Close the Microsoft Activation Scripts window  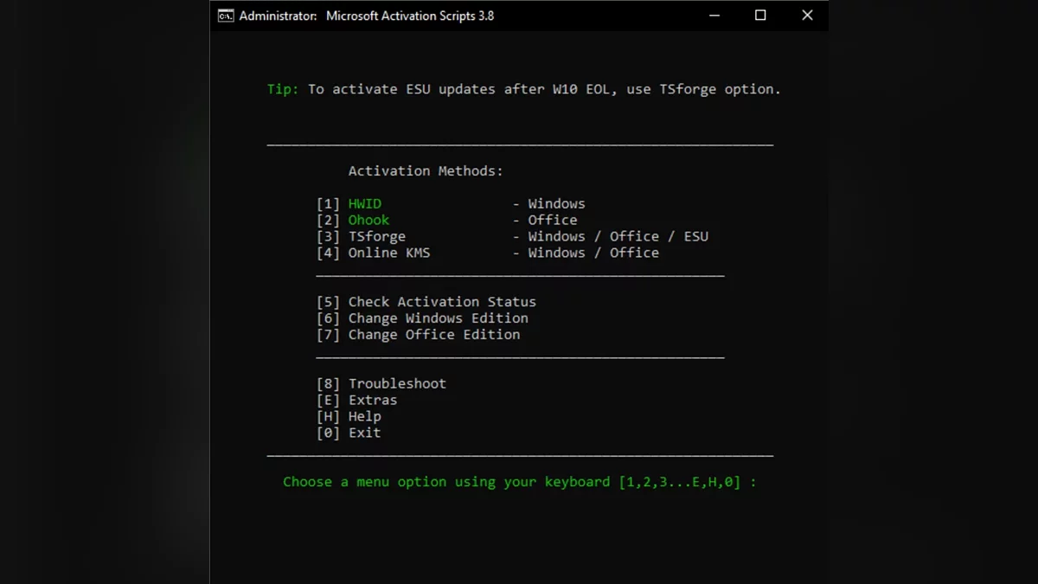pyautogui.click(x=807, y=16)
